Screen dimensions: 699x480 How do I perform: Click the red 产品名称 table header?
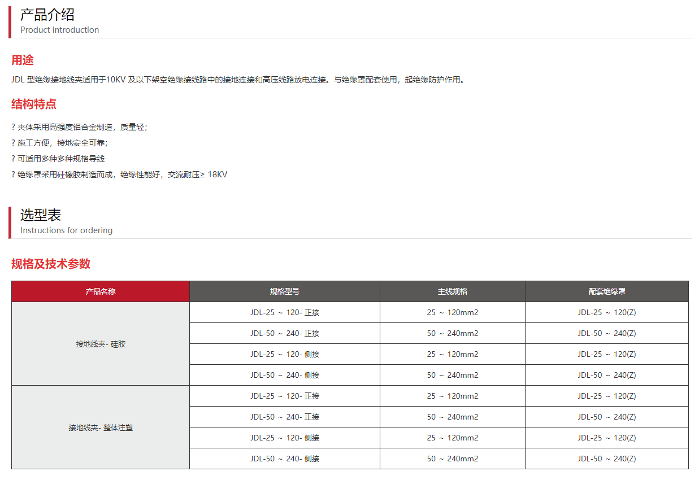[101, 291]
